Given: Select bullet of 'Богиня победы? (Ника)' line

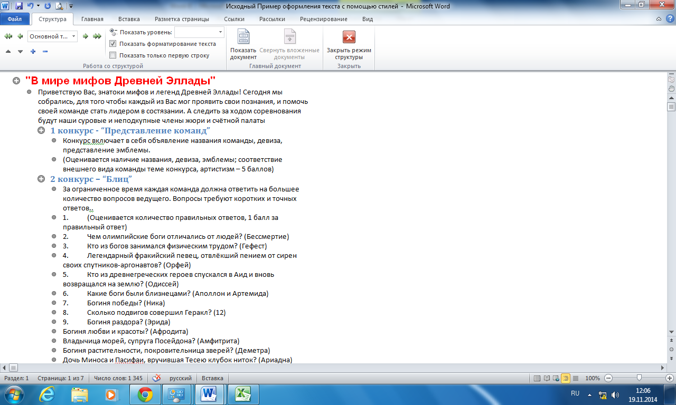Looking at the screenshot, I should click(x=54, y=303).
